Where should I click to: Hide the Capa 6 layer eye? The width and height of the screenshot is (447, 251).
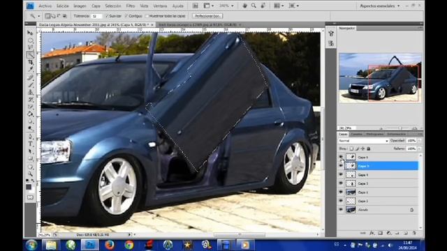[x=341, y=157]
